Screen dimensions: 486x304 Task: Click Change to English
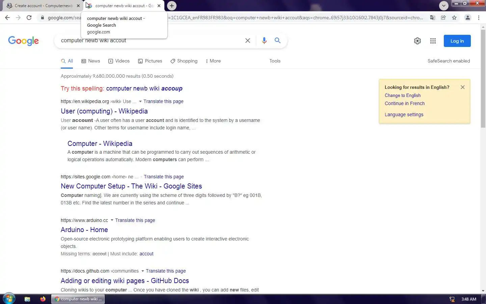click(403, 96)
